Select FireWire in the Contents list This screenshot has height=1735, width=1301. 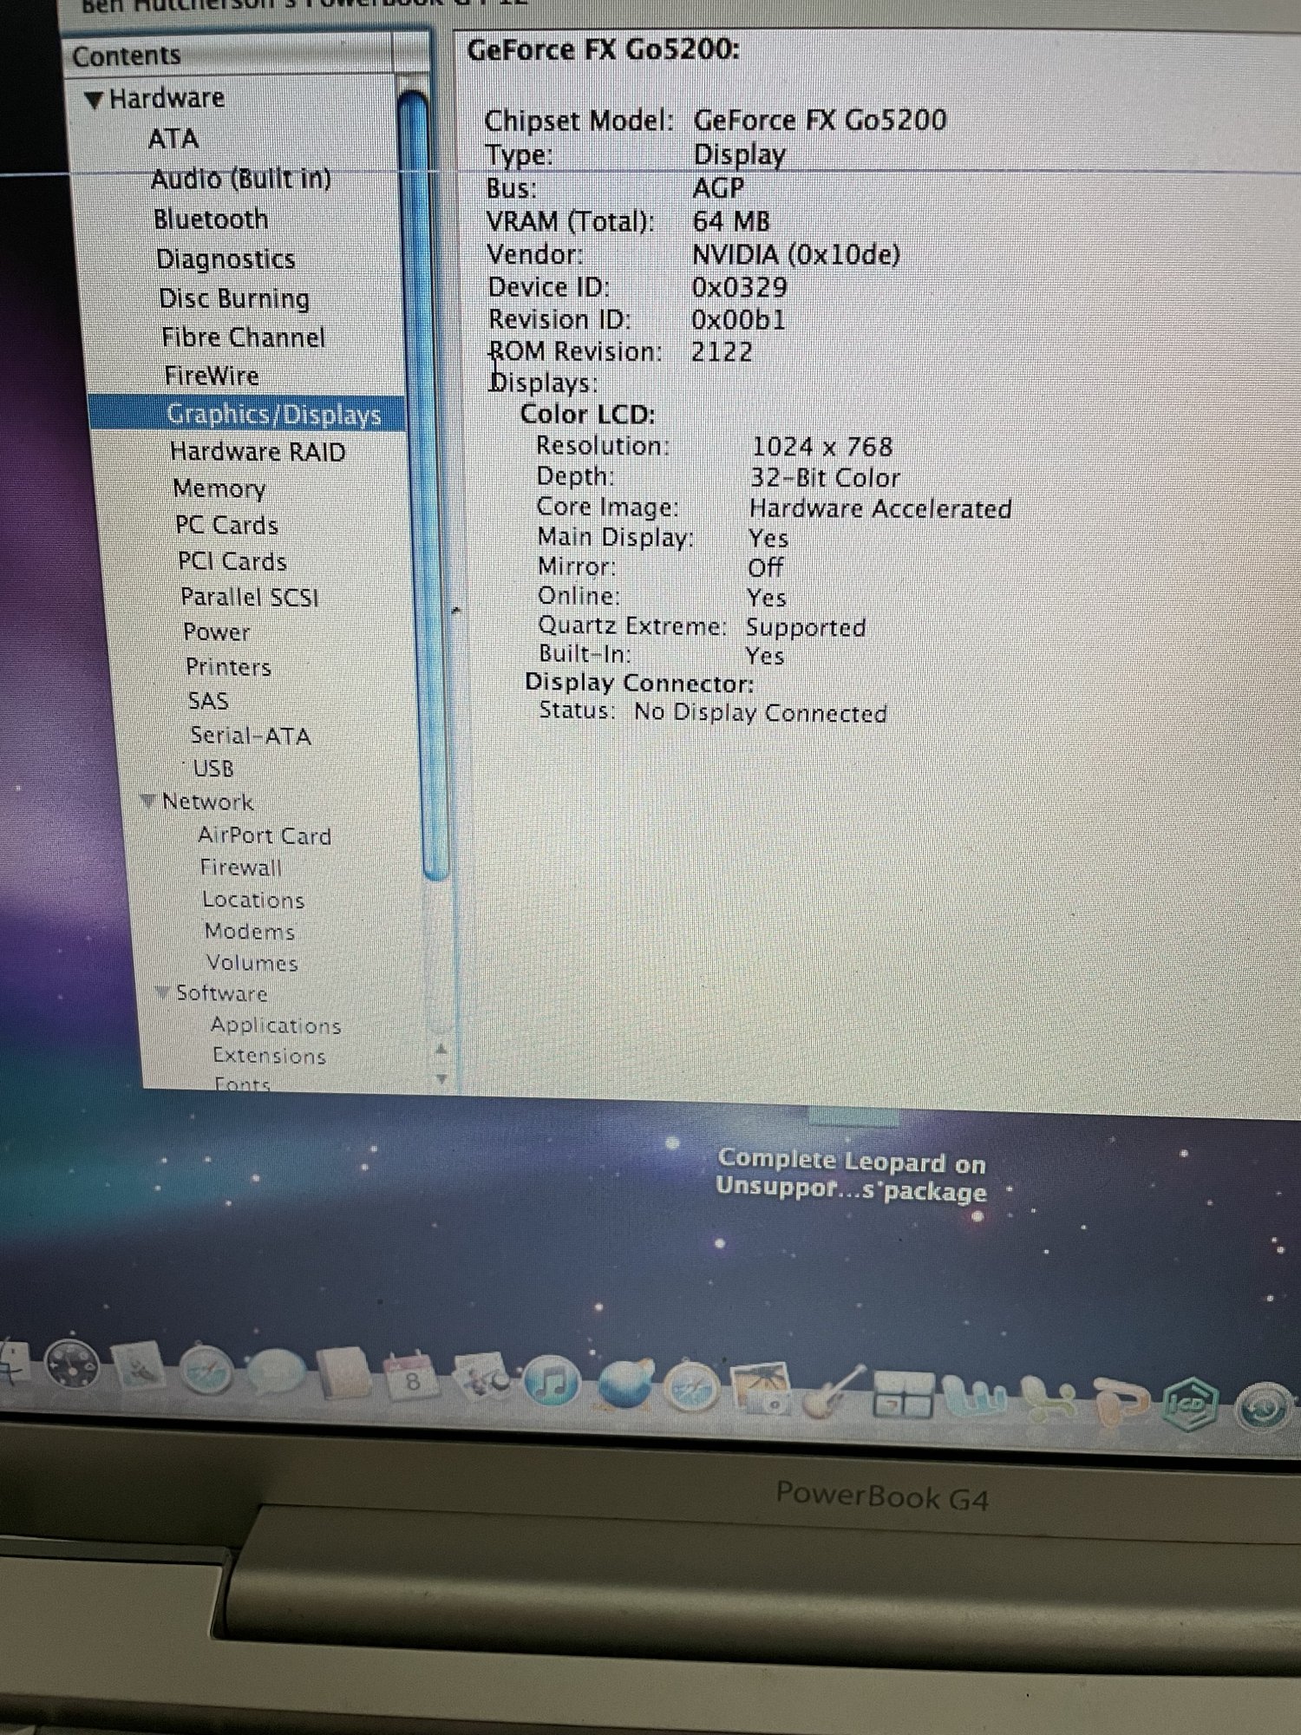[x=212, y=376]
